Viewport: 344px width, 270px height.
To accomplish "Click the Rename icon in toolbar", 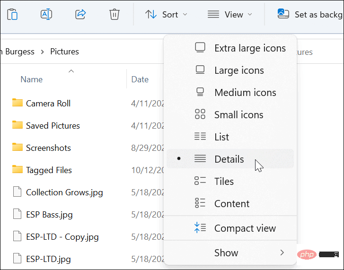I will 46,14.
